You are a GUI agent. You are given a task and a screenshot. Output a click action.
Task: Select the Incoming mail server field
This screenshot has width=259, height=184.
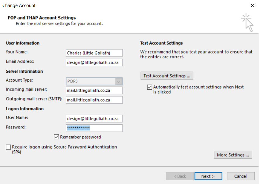coord(94,90)
